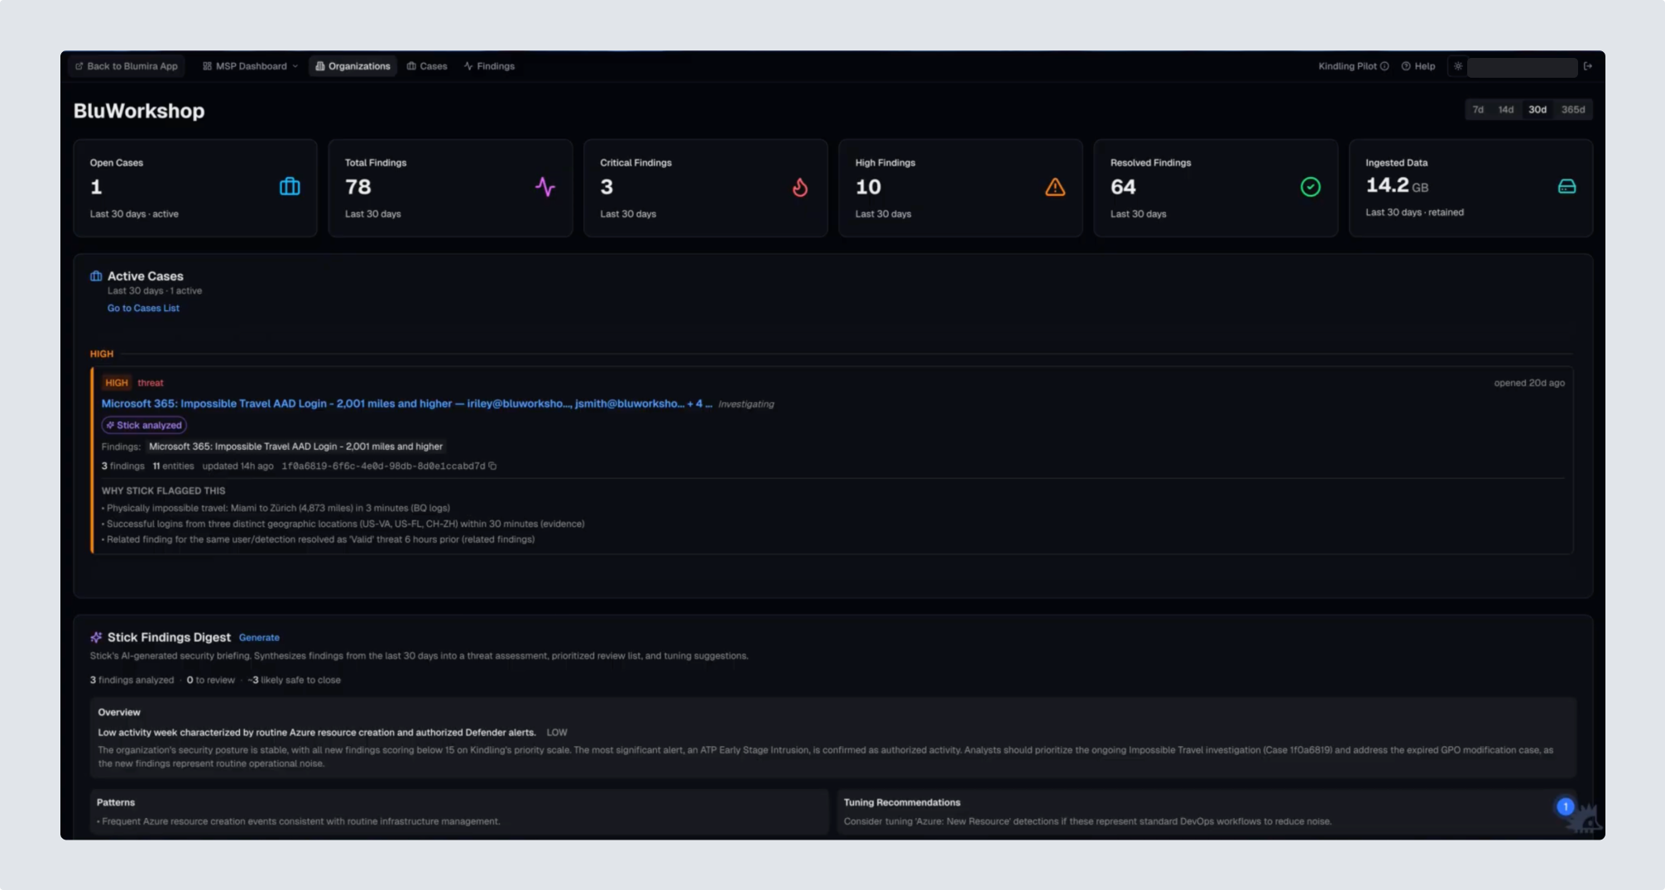Click the Stick Findings Digest sparkle icon
The image size is (1665, 890).
click(96, 637)
